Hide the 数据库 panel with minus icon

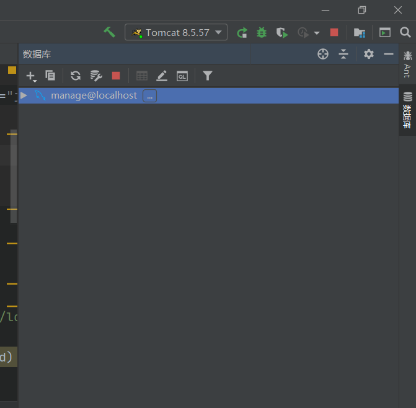[389, 54]
